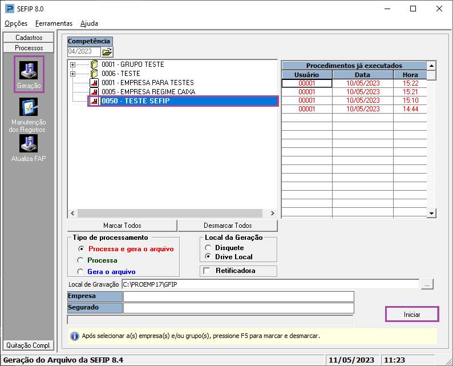Click the Empresa text field
453x366 pixels.
click(238, 296)
